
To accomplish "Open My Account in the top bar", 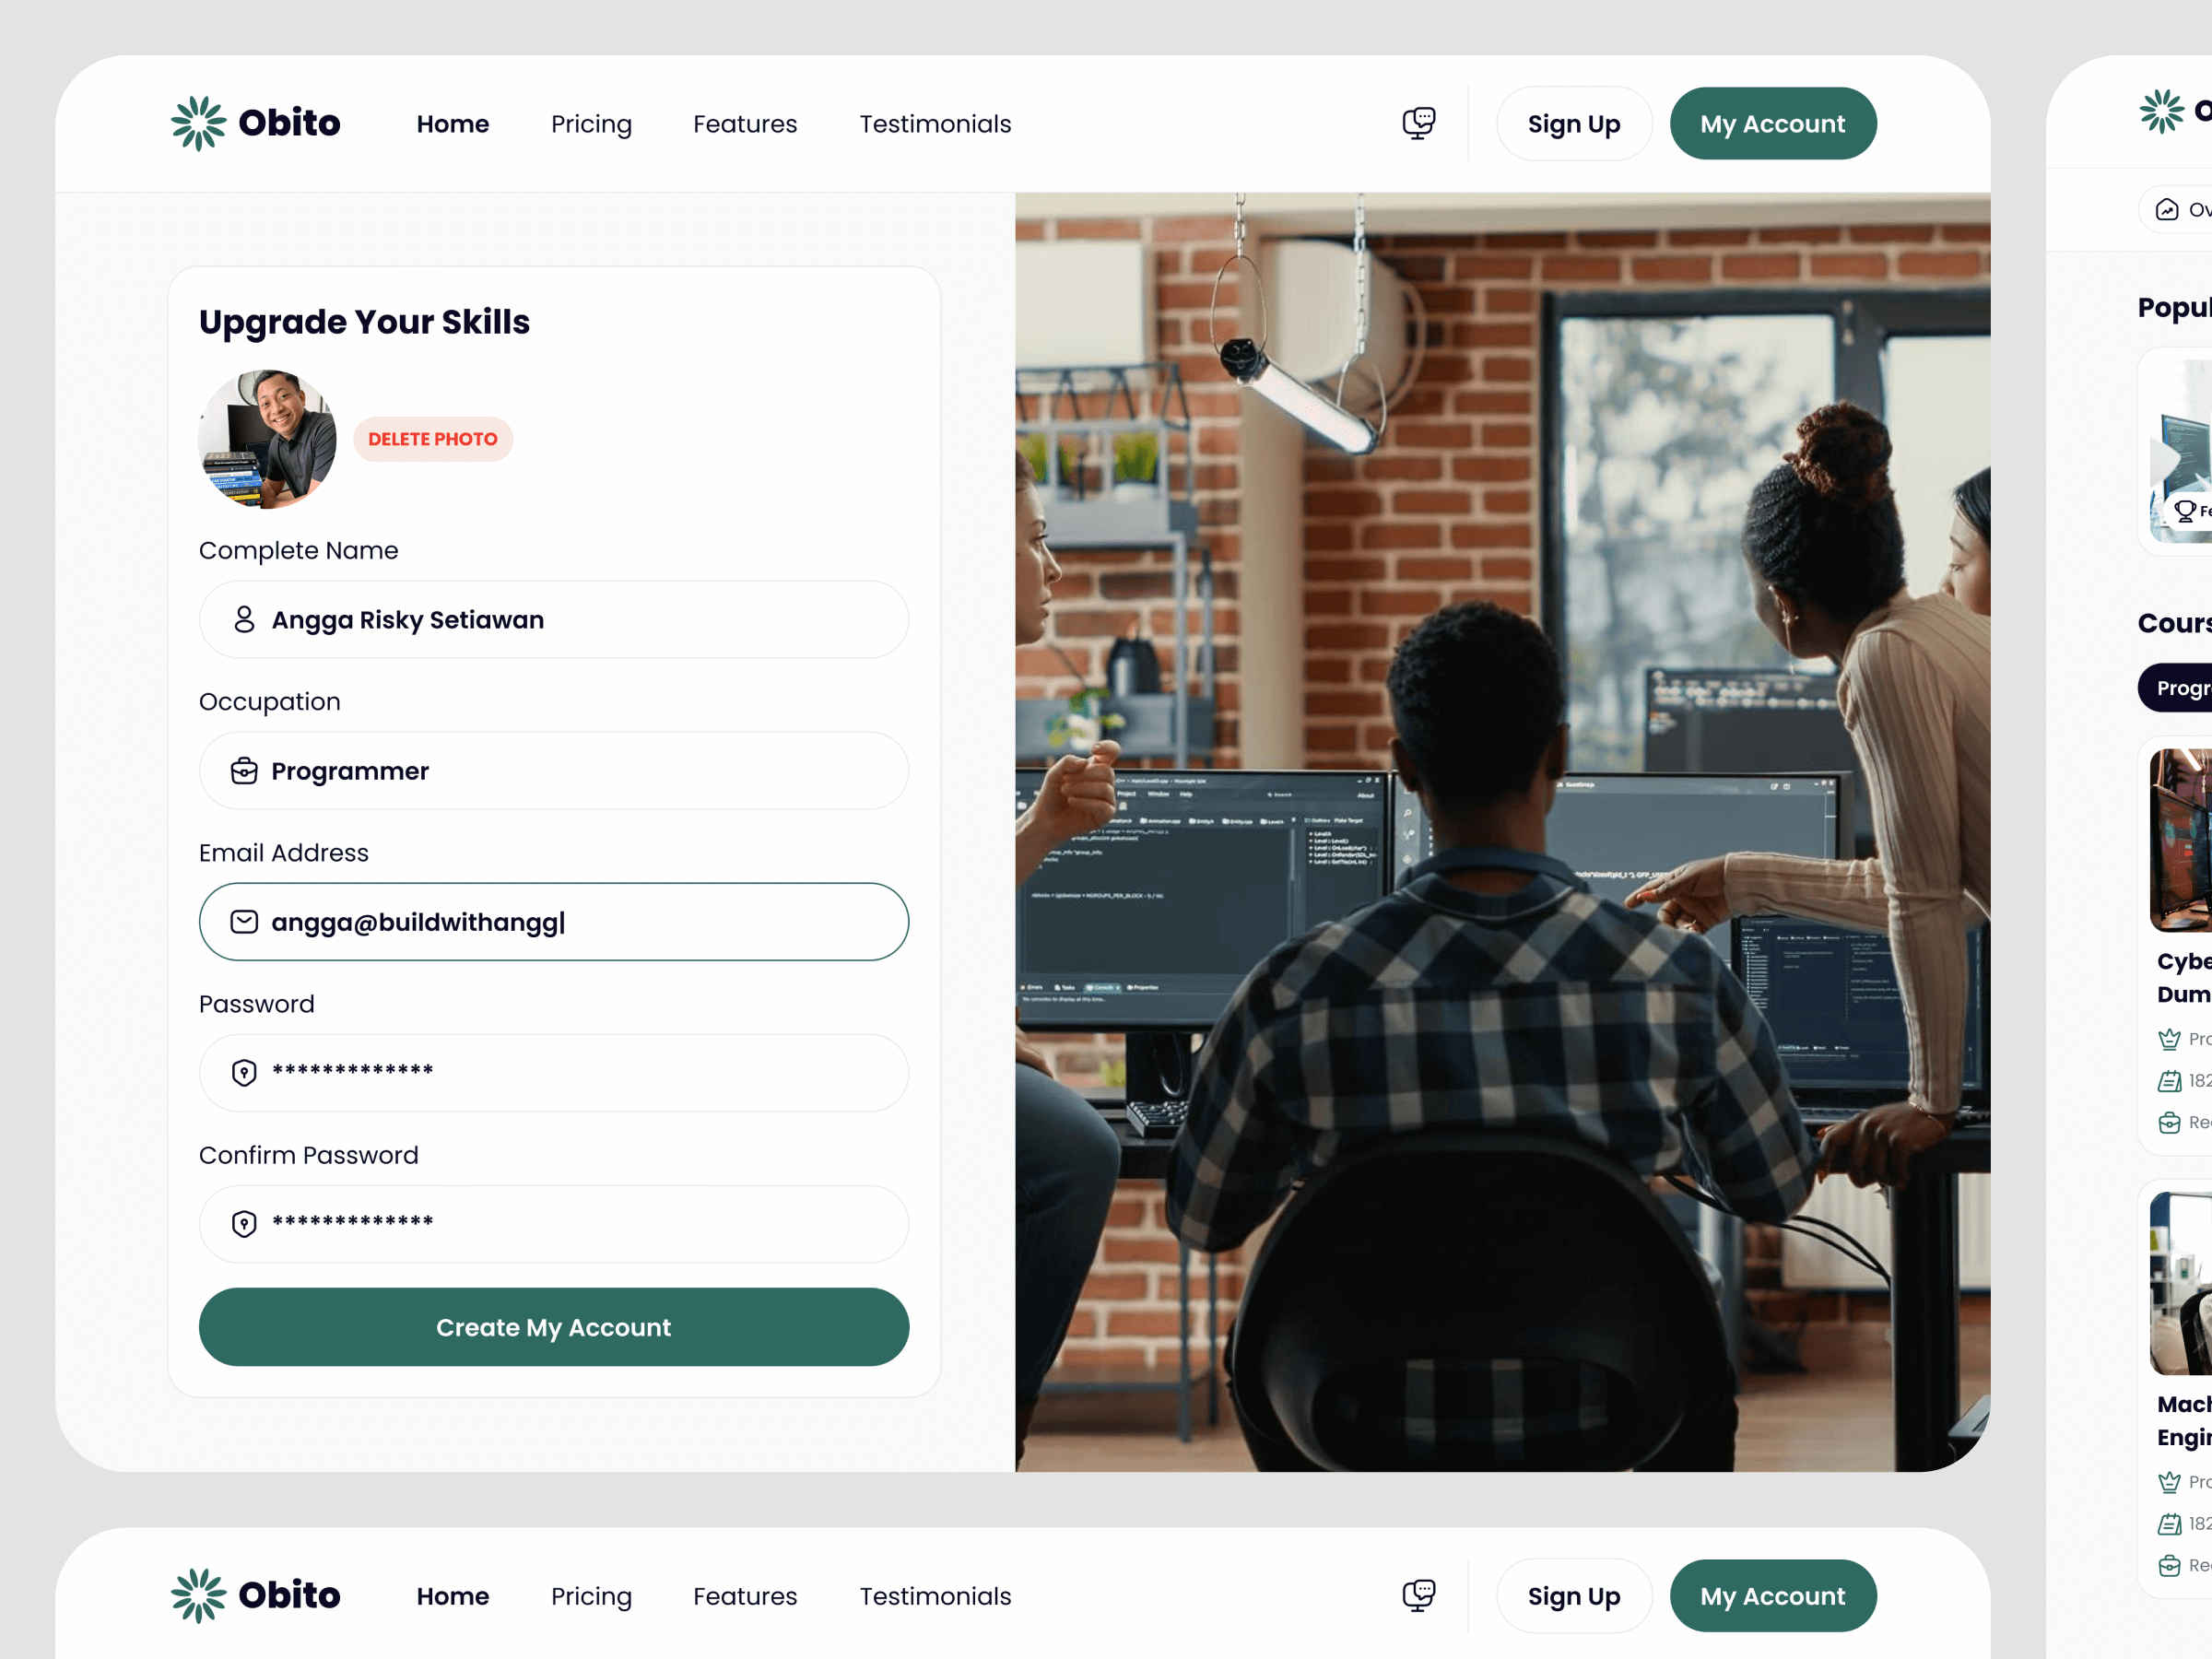I will coord(1772,124).
